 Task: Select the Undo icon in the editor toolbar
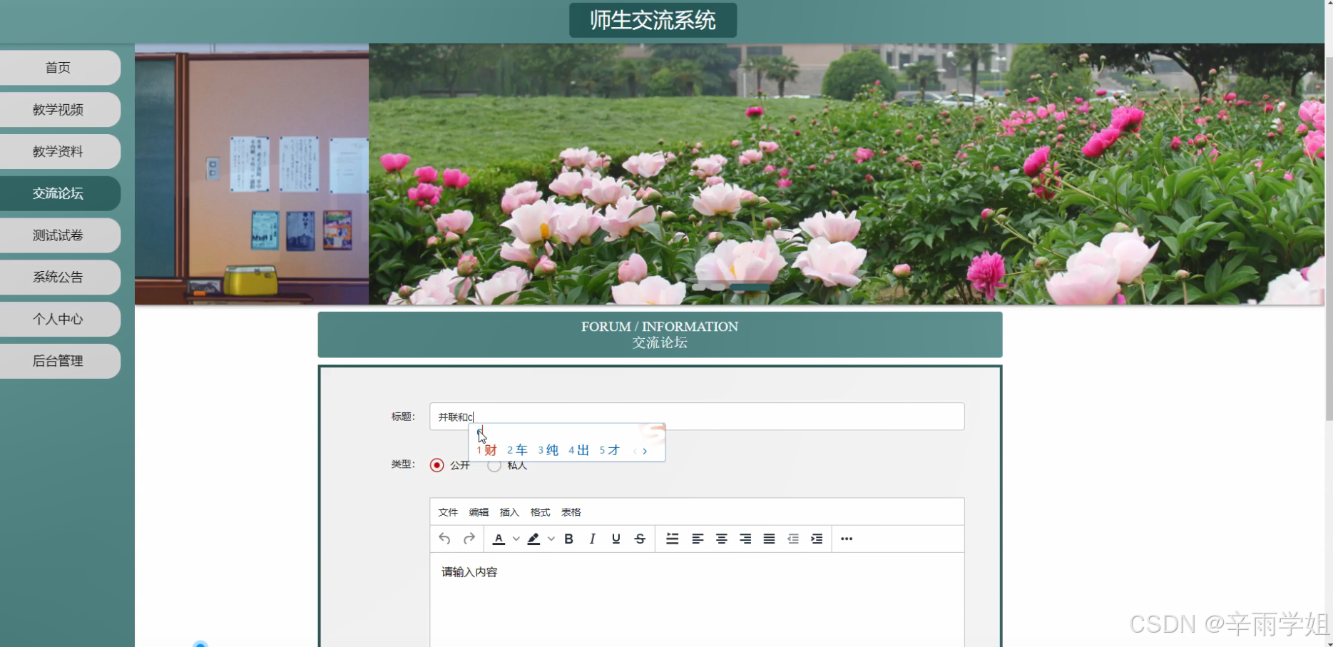click(x=444, y=539)
